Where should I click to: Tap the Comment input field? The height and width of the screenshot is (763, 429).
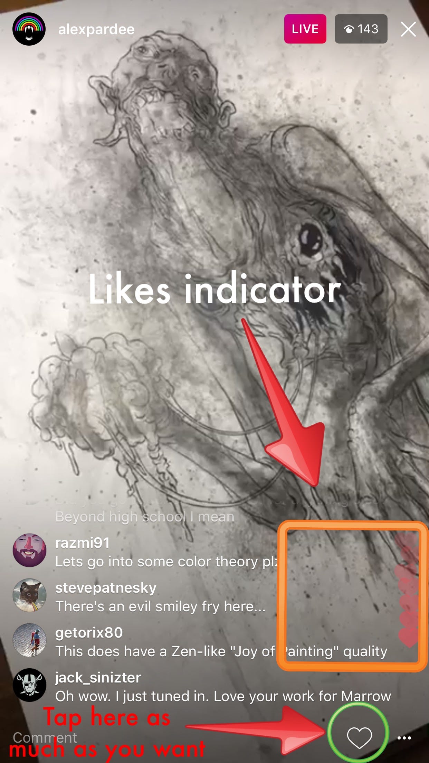[x=166, y=737]
